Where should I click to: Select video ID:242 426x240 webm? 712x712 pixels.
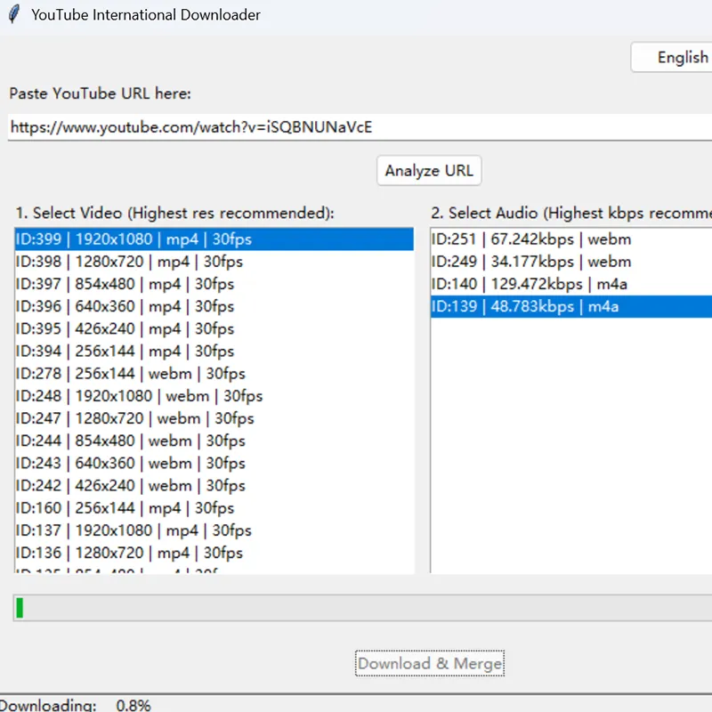[x=214, y=486]
